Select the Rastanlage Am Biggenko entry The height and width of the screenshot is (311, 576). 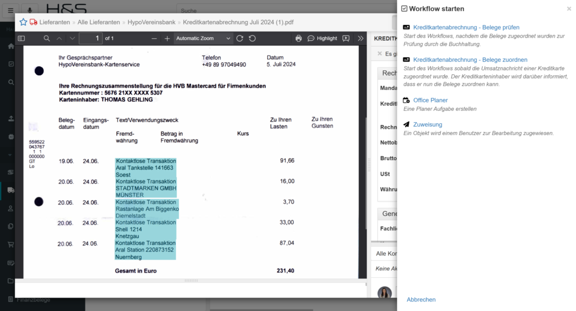point(147,209)
